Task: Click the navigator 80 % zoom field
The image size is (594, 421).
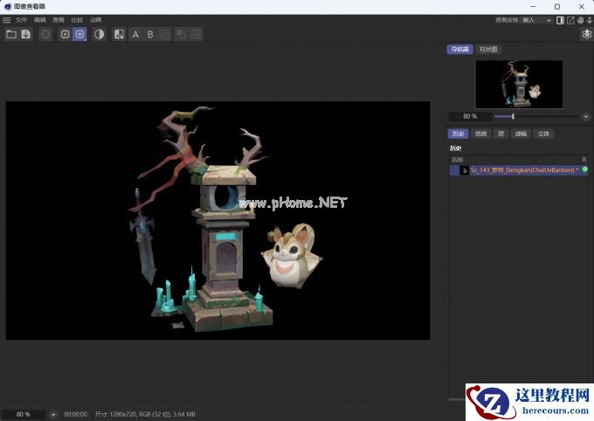Action: (x=470, y=116)
